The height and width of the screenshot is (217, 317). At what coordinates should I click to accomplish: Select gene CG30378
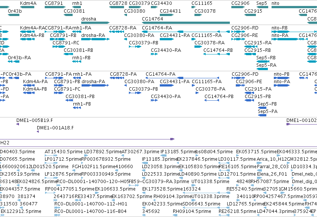(x=198, y=15)
